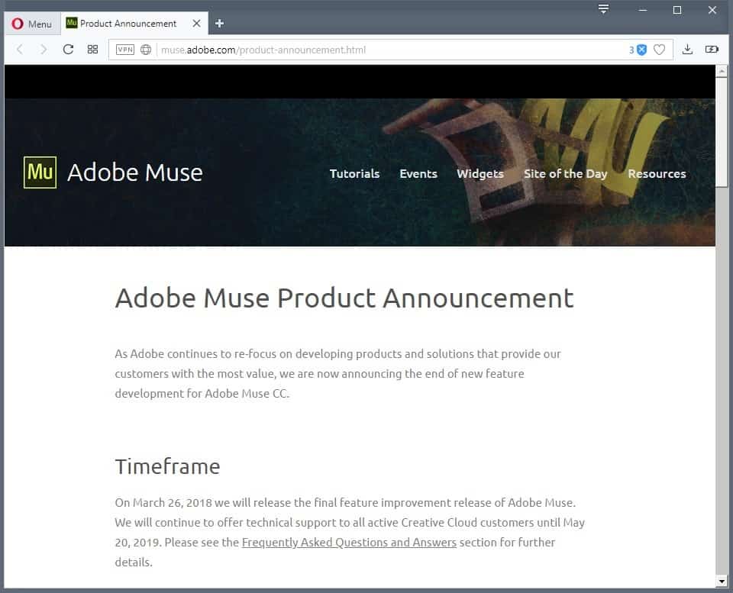Reload the current page

68,49
